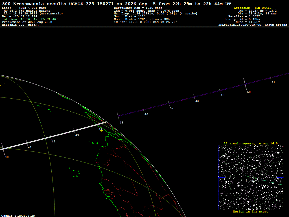Image resolution: width=289 pixels, height=217 pixels.
Task: Click the 'Occult 4.2026.8.29' version text
Action: [x=18, y=216]
